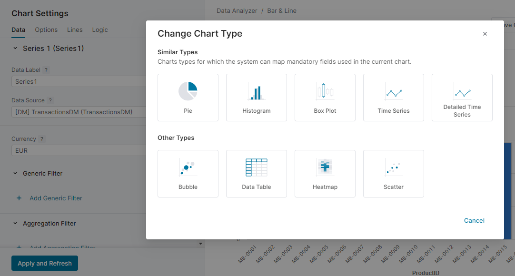Pick the Heatmap chart type
515x276 pixels.
(x=325, y=173)
